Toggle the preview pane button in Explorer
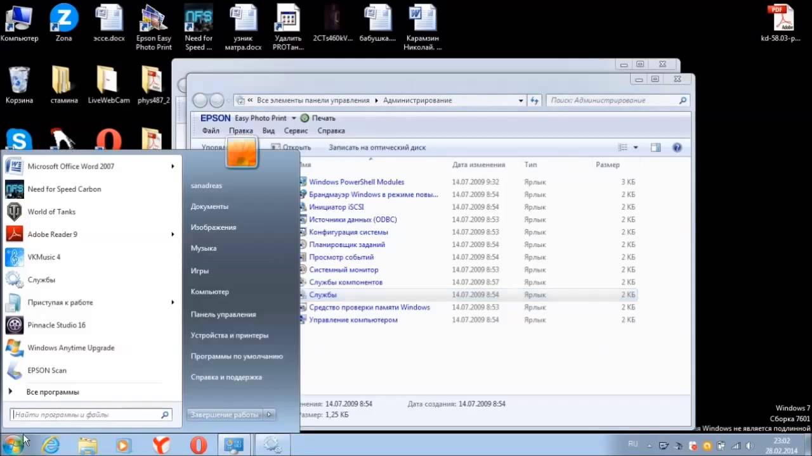Image resolution: width=812 pixels, height=456 pixels. (x=655, y=148)
